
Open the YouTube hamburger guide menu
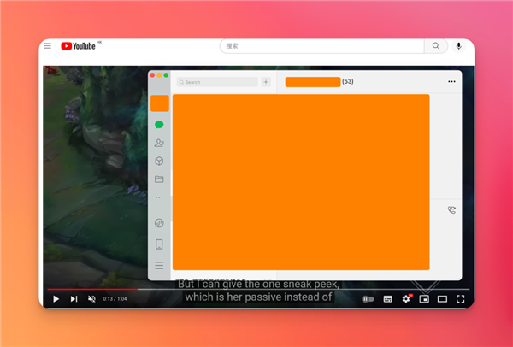(48, 46)
